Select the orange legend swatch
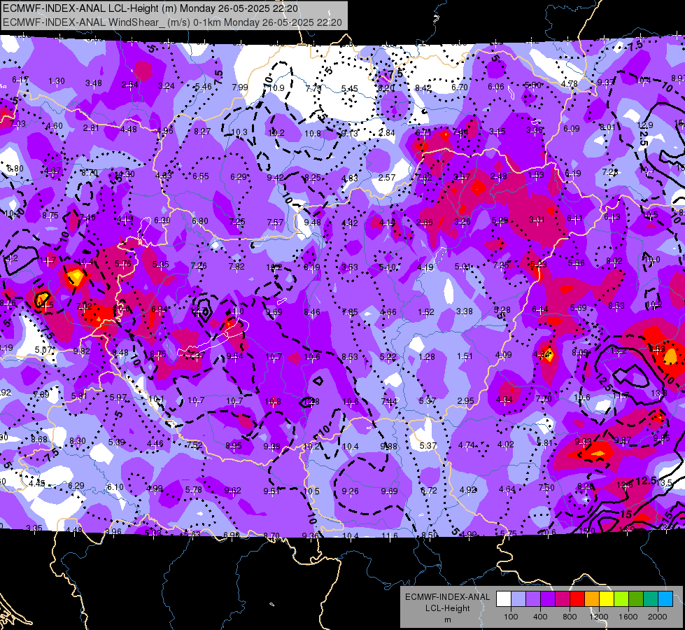This screenshot has width=685, height=630. pos(593,598)
